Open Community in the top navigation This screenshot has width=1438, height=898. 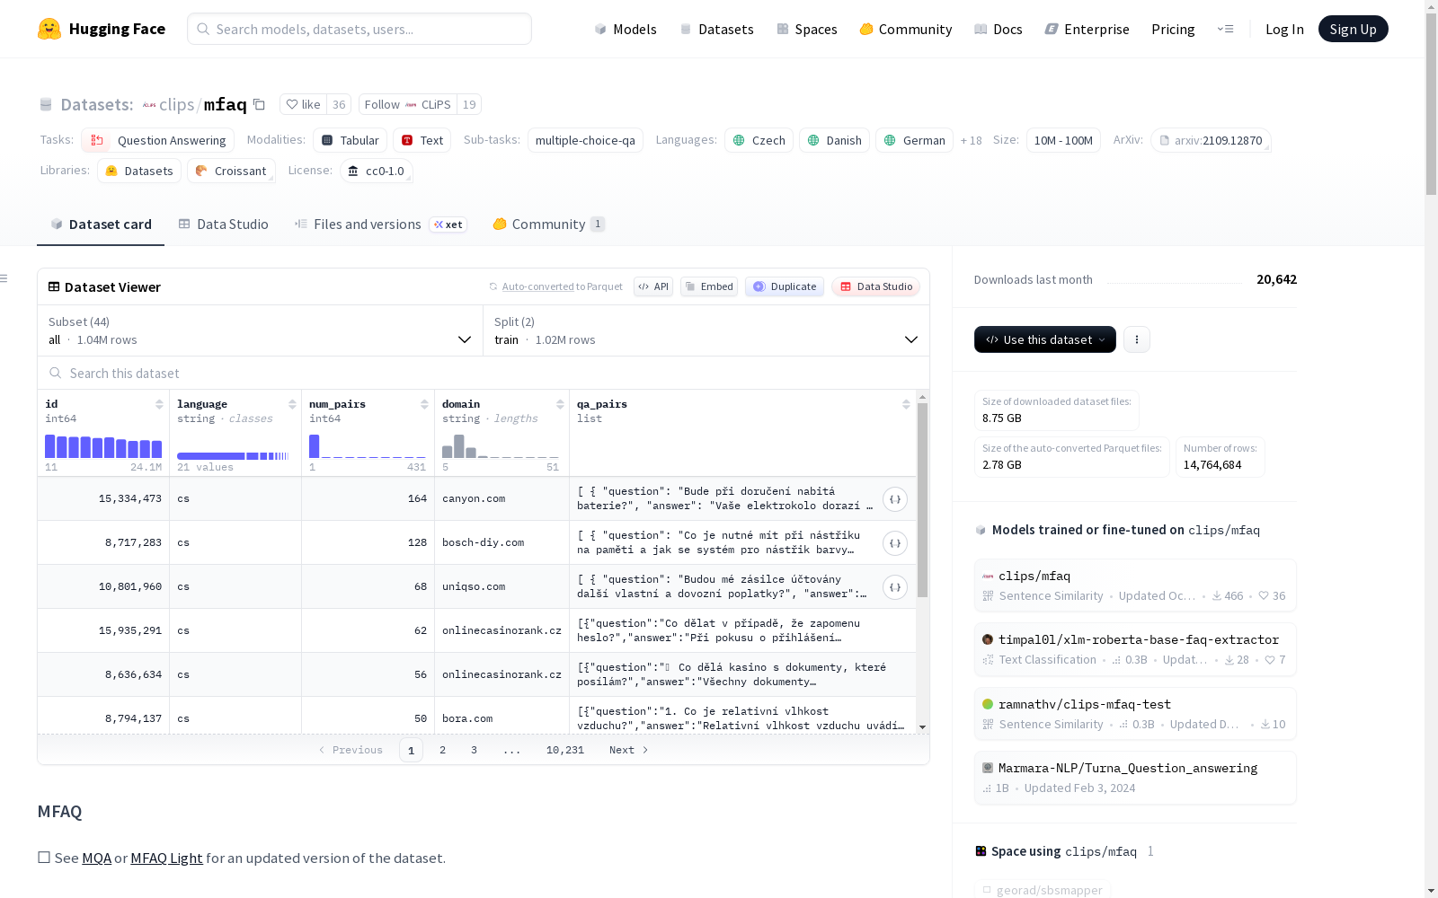coord(906,29)
